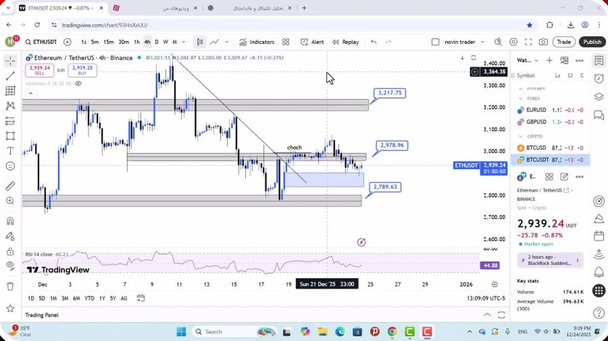Select EURUSD in the watchlist
This screenshot has height=341, width=608.
(551, 110)
